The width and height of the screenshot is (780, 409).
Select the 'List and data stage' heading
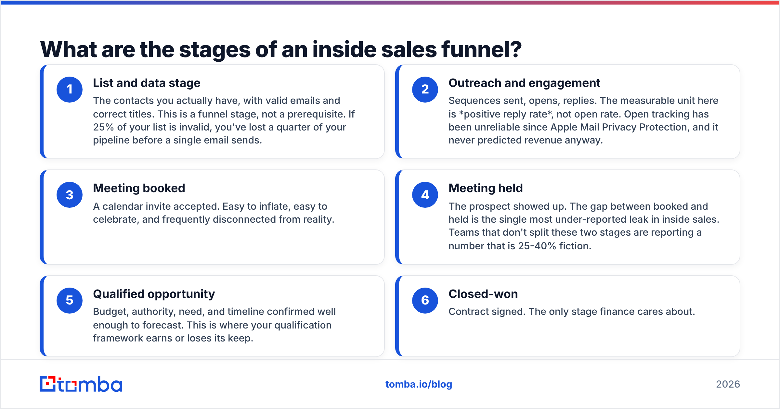(147, 83)
